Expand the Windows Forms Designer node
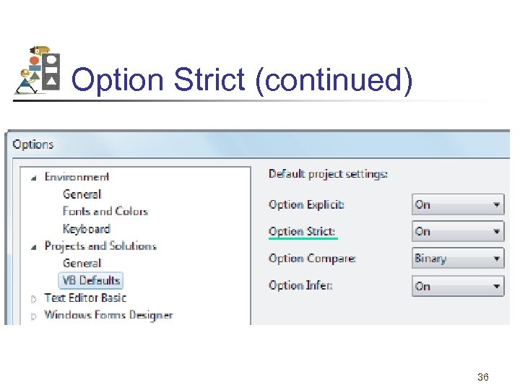Image resolution: width=520 pixels, height=390 pixels. coord(34,316)
